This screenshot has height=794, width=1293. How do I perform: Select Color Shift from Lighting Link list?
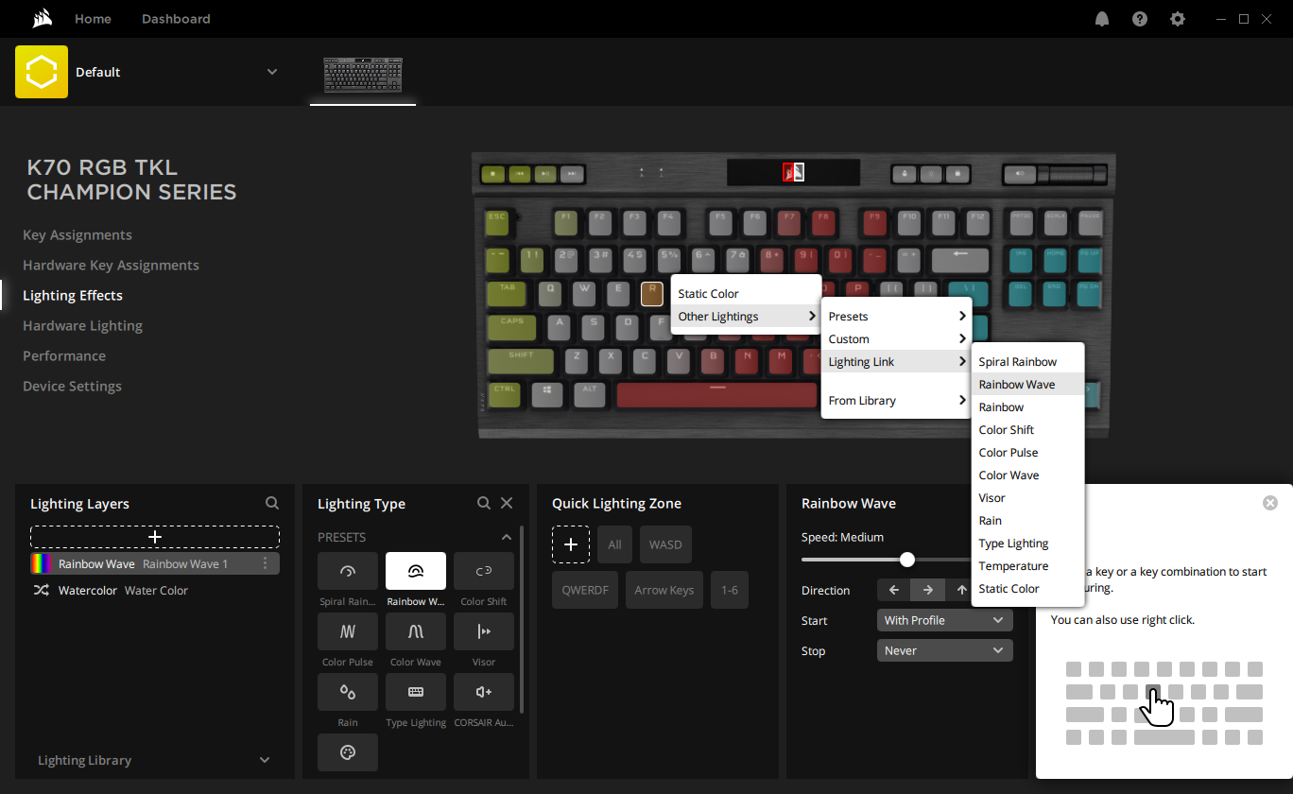[1027, 430]
